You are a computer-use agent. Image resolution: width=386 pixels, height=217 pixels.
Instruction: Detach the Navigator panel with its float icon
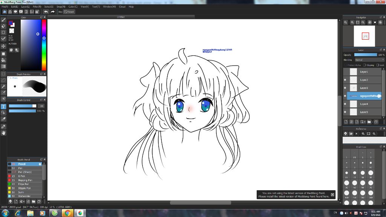[x=381, y=17]
